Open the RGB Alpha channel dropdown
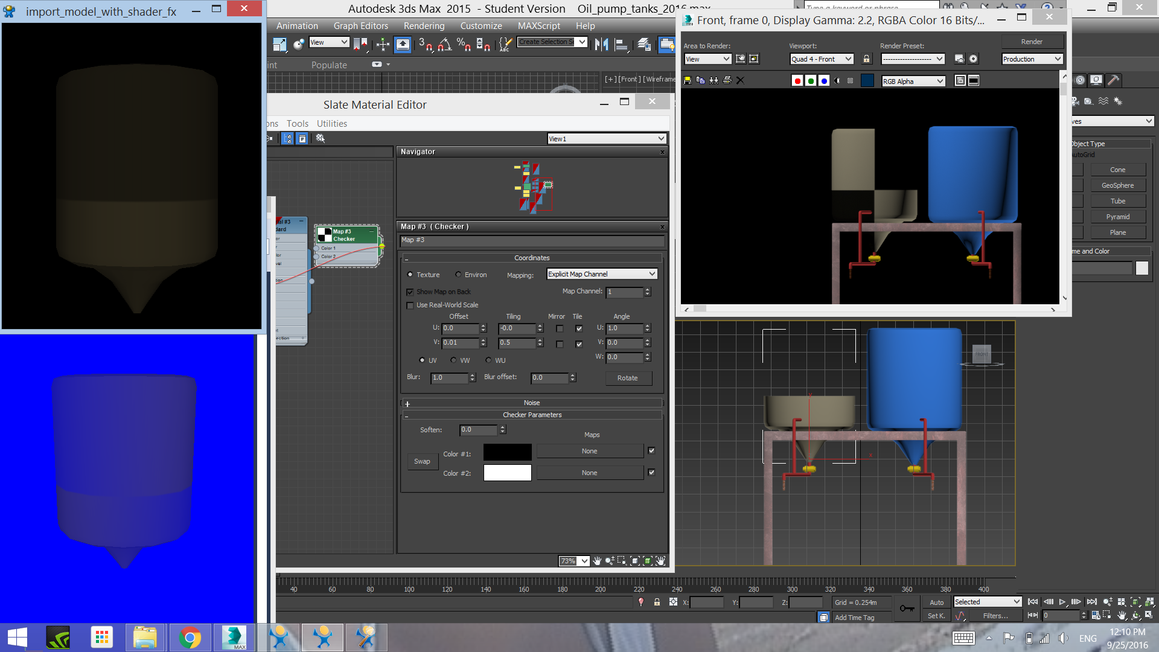This screenshot has height=652, width=1159. coord(913,81)
